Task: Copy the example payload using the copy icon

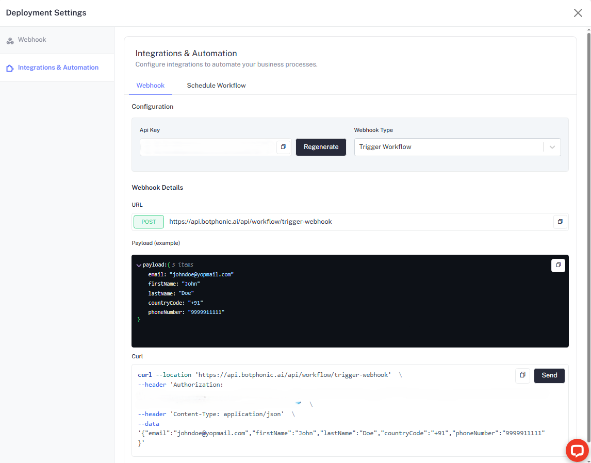Action: [x=558, y=265]
